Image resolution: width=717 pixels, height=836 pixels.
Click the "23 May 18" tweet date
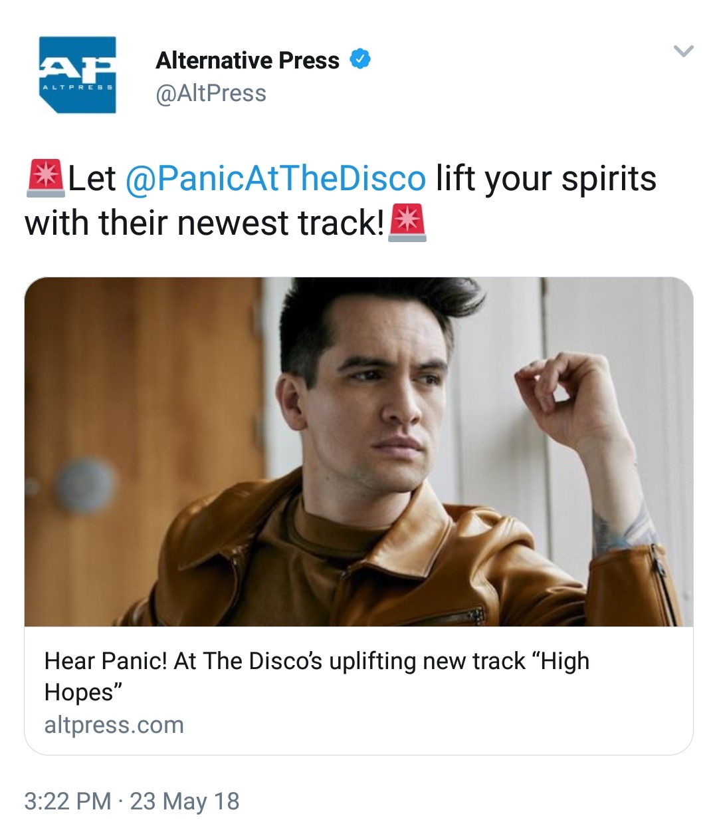click(x=185, y=801)
